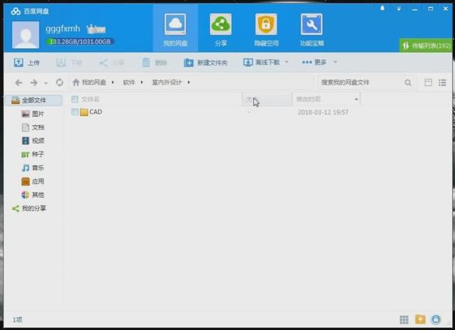
Task: Click the 离线下载 button
Action: (262, 62)
